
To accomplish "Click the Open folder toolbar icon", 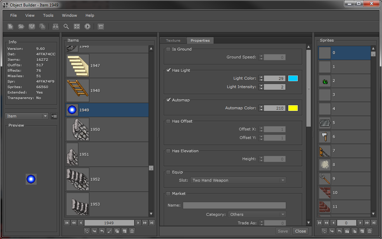I will pyautogui.click(x=21, y=27).
